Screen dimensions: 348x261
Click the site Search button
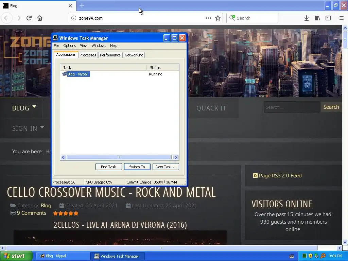coord(331,107)
